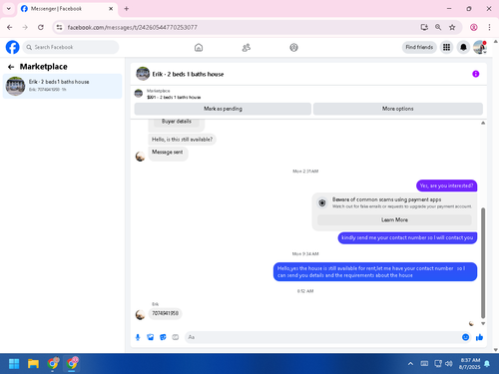Open the account profile picture menu
The image size is (499, 374).
[x=480, y=48]
